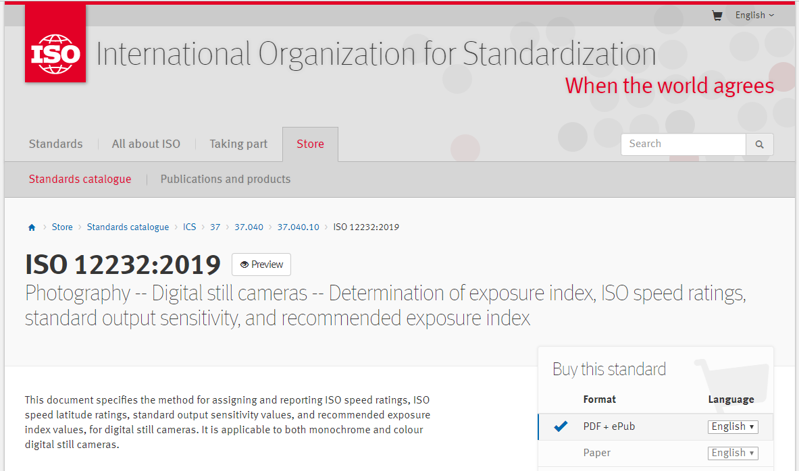The image size is (799, 471).
Task: Open the Standards menu item
Action: pyautogui.click(x=55, y=144)
